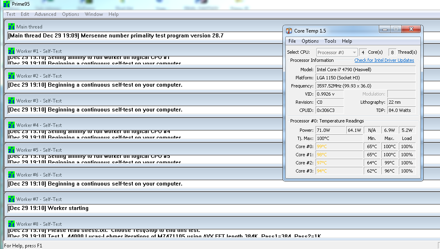The image size is (440, 249).
Task: Click the 64.1W power reading
Action: (354, 130)
